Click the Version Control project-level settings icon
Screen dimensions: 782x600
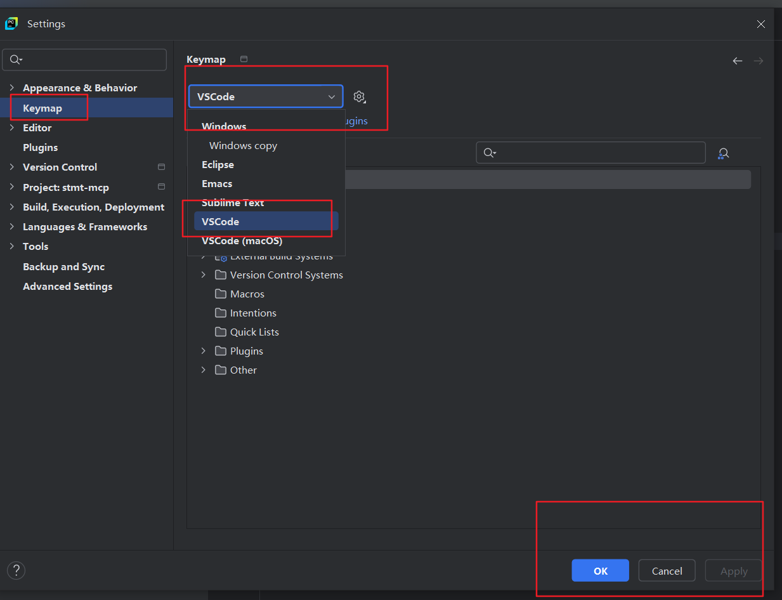coord(161,167)
